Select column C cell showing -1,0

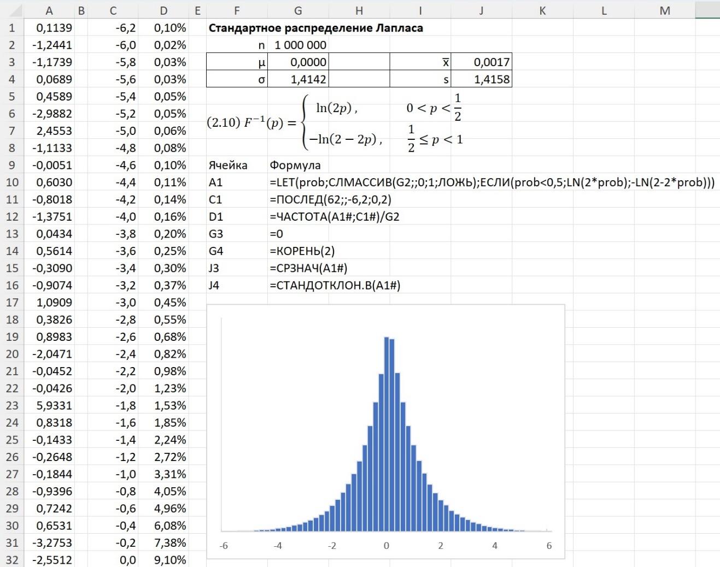pos(113,474)
